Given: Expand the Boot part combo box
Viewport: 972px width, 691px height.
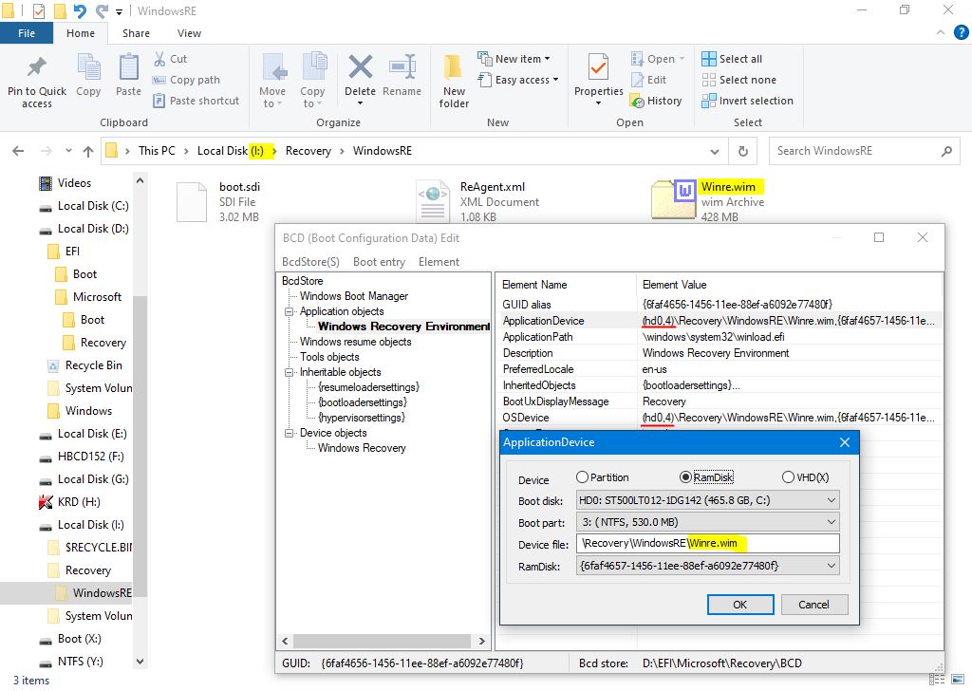Looking at the screenshot, I should pyautogui.click(x=707, y=522).
